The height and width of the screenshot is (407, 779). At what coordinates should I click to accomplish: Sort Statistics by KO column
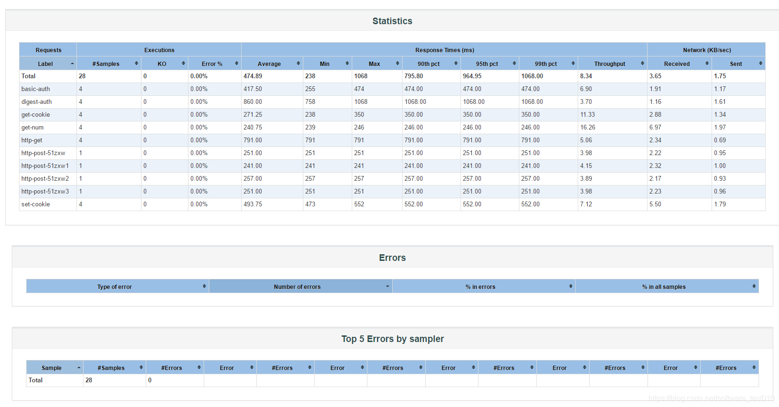[164, 64]
